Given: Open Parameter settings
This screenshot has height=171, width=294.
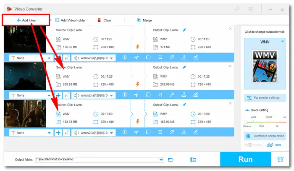Looking at the screenshot, I should (265, 98).
